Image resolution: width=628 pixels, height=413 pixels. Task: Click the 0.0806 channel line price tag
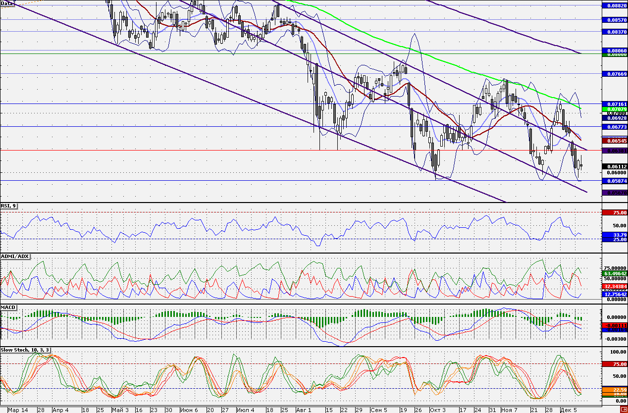[615, 51]
